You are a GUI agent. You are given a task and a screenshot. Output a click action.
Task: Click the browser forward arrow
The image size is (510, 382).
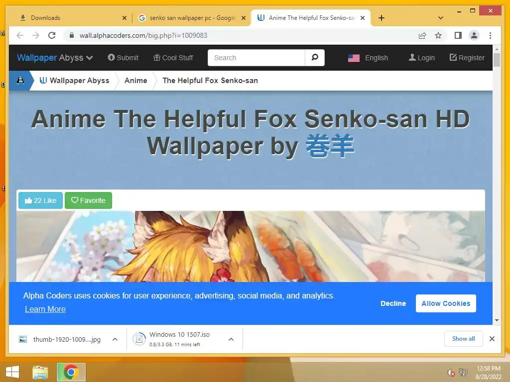(x=36, y=35)
